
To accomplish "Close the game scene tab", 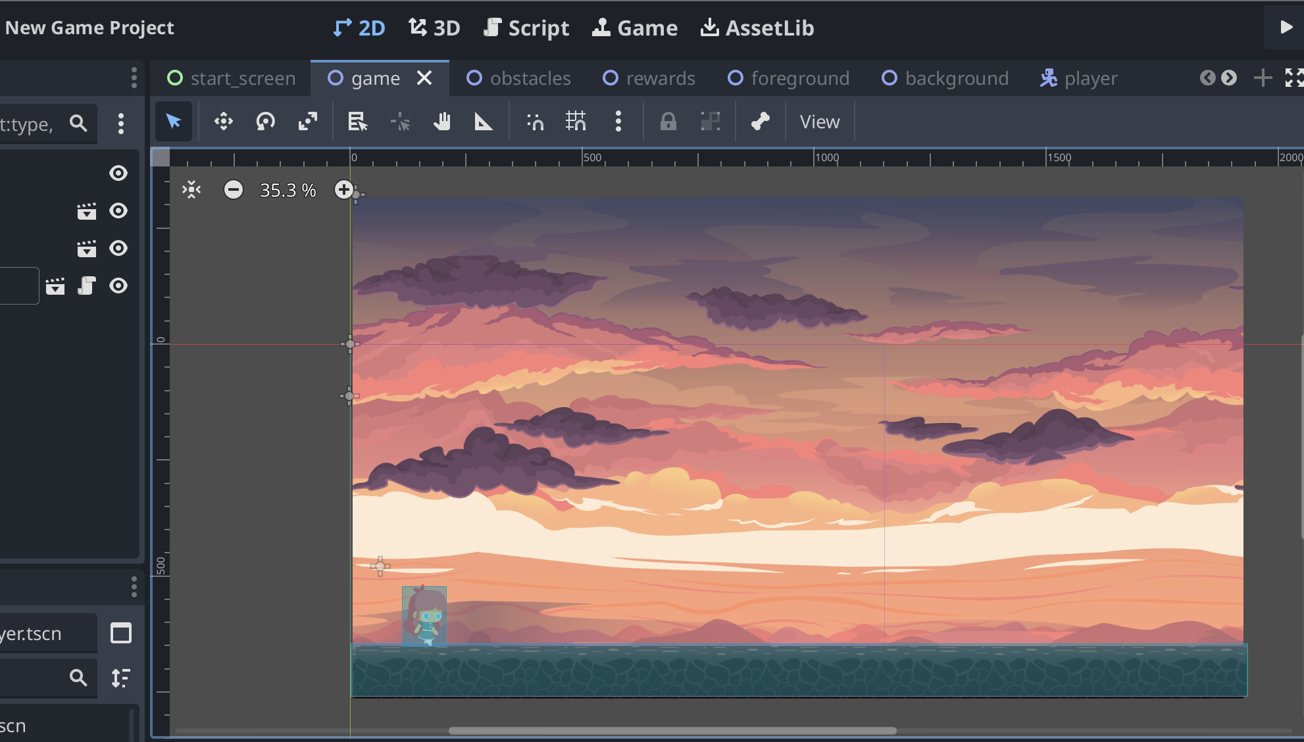I will pos(425,78).
